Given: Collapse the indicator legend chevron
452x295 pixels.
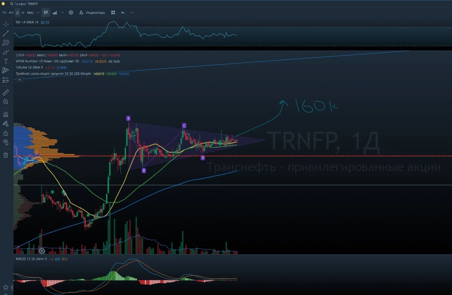Looking at the screenshot, I should click(x=19, y=80).
